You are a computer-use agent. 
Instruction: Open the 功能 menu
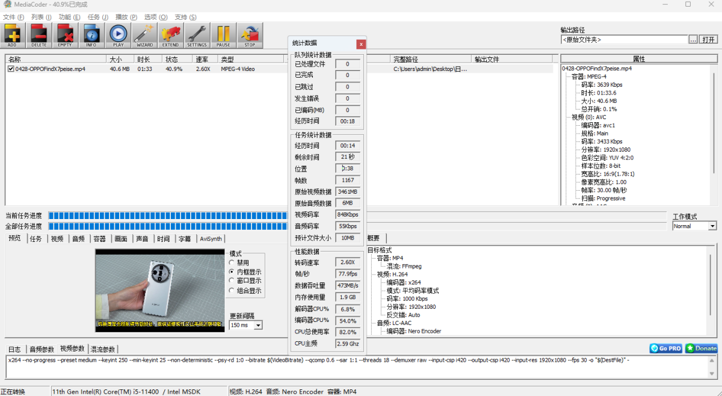(x=69, y=17)
